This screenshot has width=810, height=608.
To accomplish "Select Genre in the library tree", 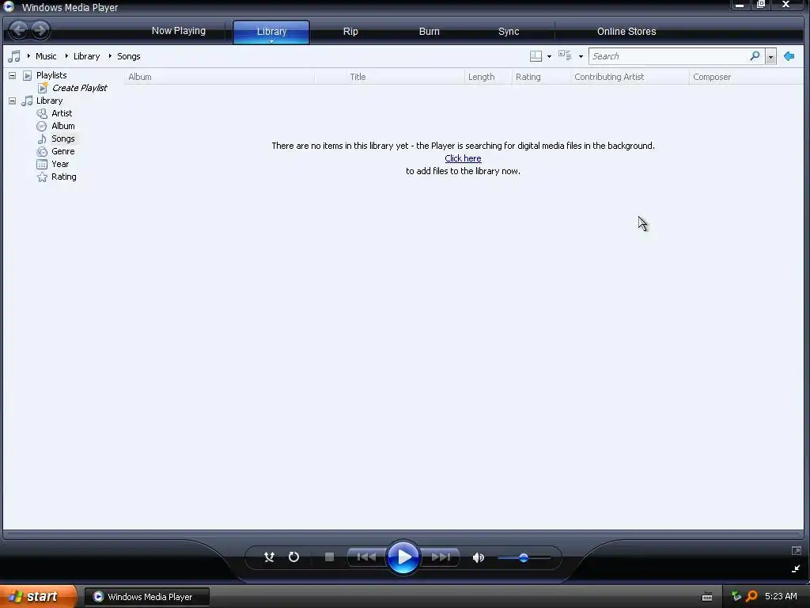I will click(x=63, y=151).
